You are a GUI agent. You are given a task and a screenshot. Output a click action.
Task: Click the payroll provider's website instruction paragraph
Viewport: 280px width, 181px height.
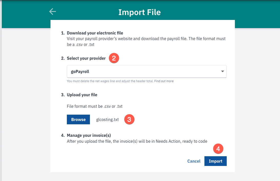tap(146, 41)
